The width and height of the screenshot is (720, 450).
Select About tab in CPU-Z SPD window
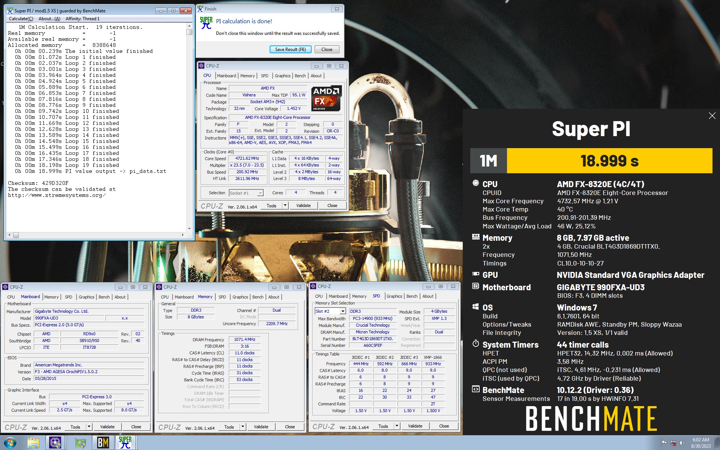point(428,296)
